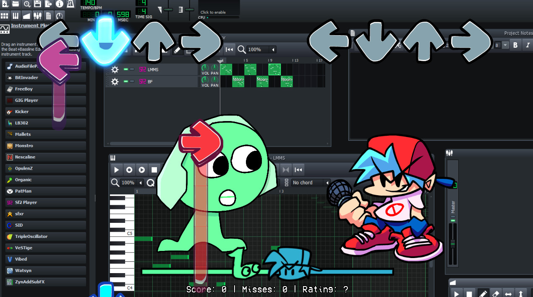Enable draw mode pencil in Song Editor
This screenshot has width=533, height=297.
(177, 50)
